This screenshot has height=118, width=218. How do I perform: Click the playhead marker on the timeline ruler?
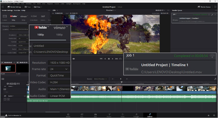(x=122, y=82)
